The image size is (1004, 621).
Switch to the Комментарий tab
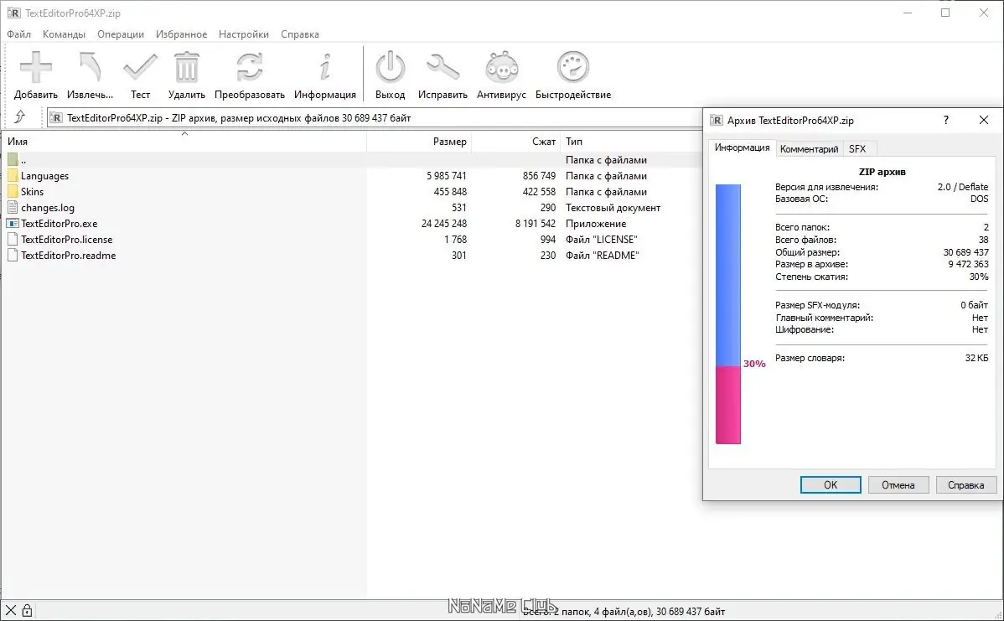click(809, 148)
